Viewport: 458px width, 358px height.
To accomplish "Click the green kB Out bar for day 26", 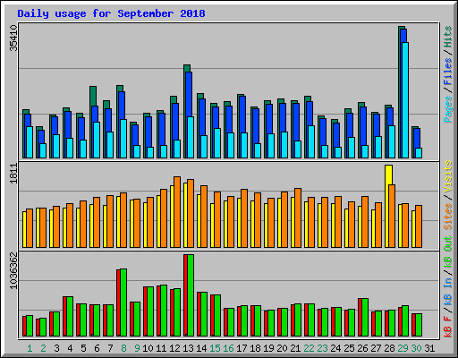I will pyautogui.click(x=365, y=317).
